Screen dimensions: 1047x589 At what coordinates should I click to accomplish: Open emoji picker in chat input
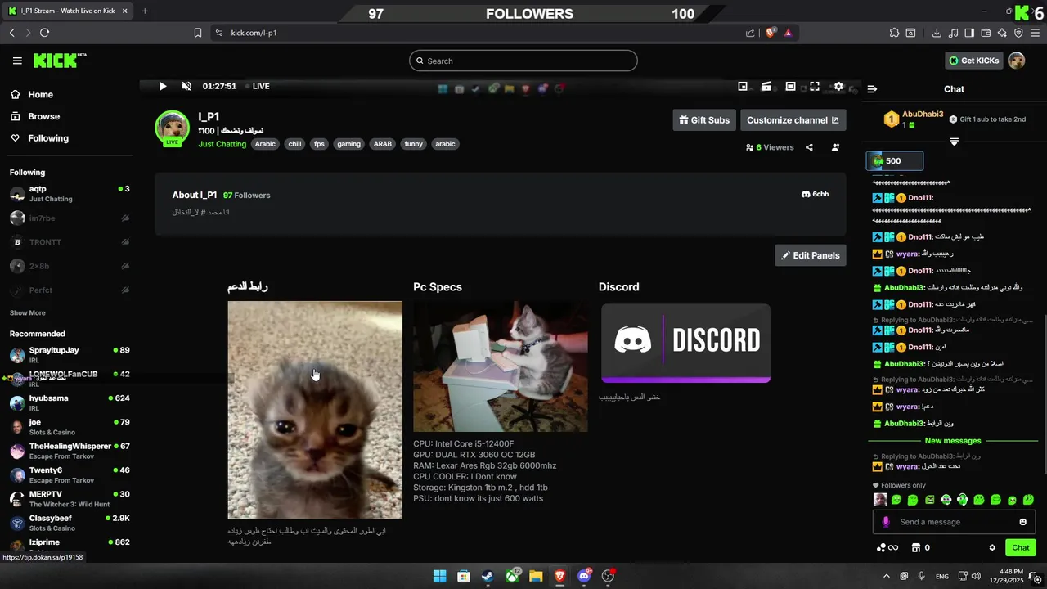[1022, 522]
